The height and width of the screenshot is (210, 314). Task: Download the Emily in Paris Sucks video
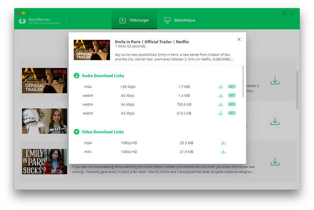[x=275, y=162]
